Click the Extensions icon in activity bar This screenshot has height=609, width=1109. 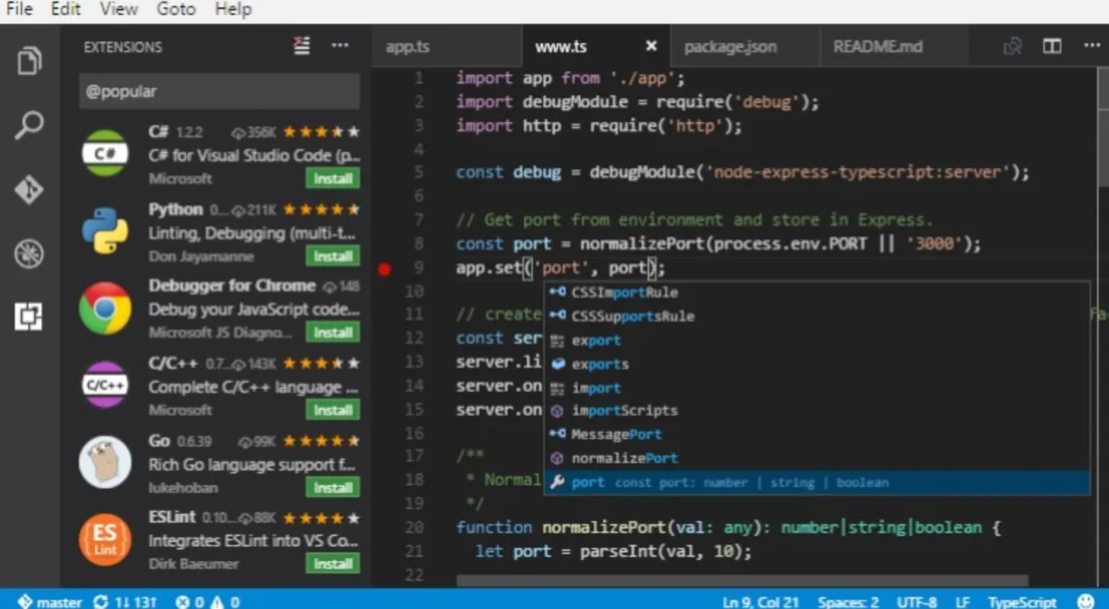pyautogui.click(x=30, y=317)
